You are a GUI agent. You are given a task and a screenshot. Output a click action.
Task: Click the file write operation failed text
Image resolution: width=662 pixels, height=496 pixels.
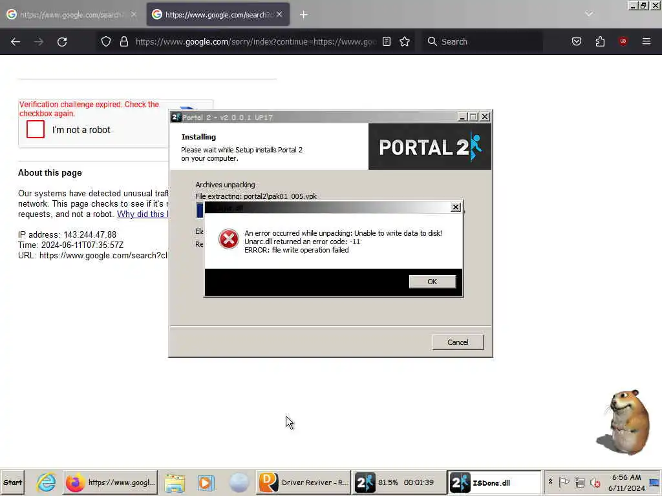296,250
